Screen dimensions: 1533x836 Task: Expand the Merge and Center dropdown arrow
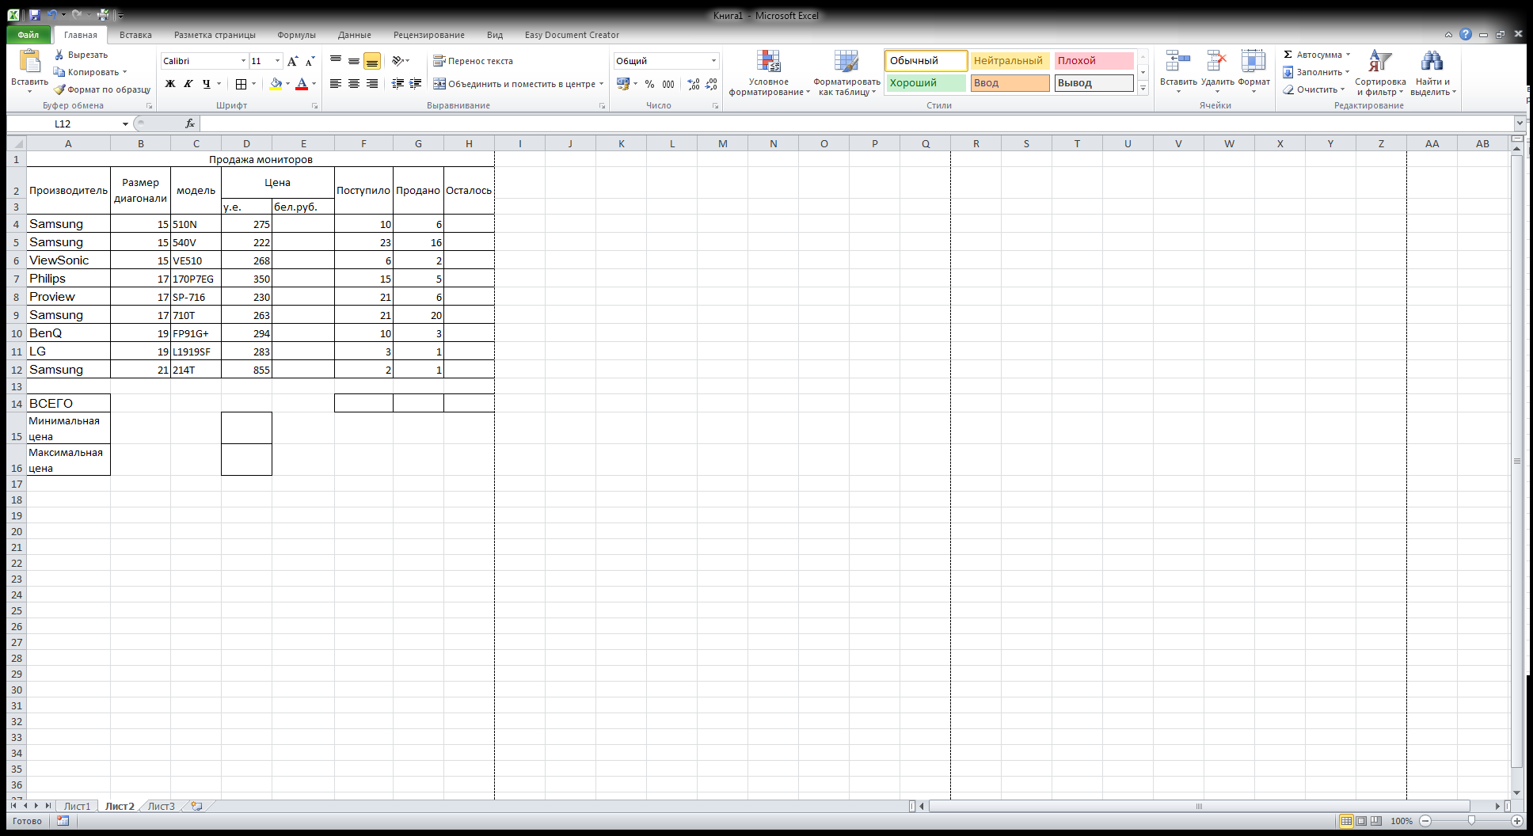[602, 84]
